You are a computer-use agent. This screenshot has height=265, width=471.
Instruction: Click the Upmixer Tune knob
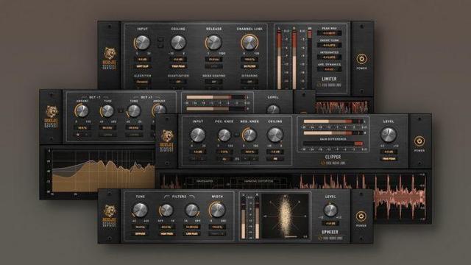[x=141, y=210]
